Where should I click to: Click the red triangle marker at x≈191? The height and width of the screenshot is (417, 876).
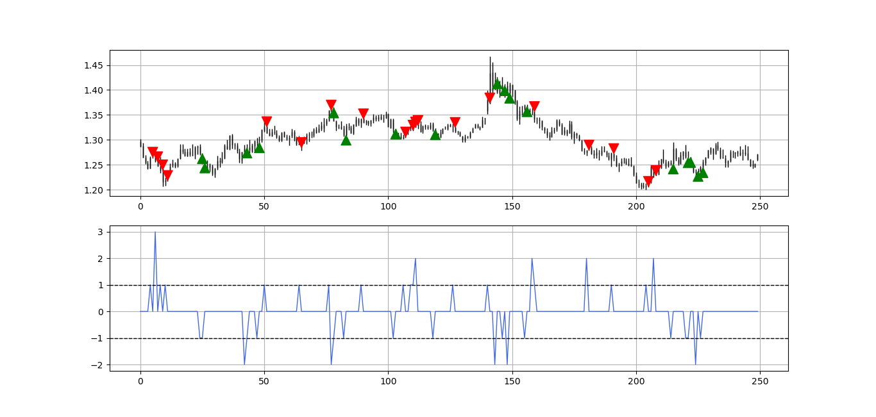(614, 149)
